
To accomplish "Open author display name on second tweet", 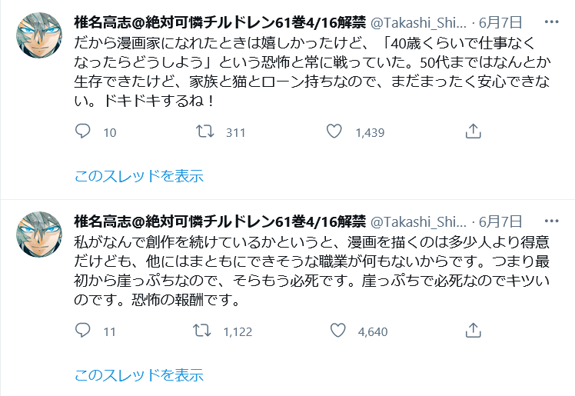I will 219,221.
